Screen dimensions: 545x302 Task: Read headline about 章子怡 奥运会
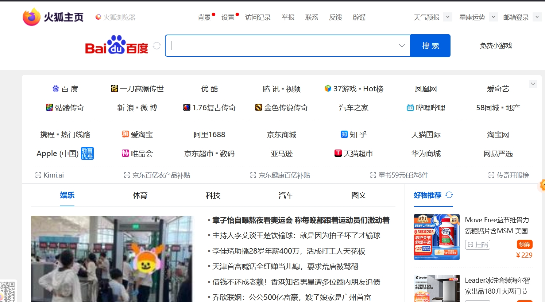(x=301, y=220)
